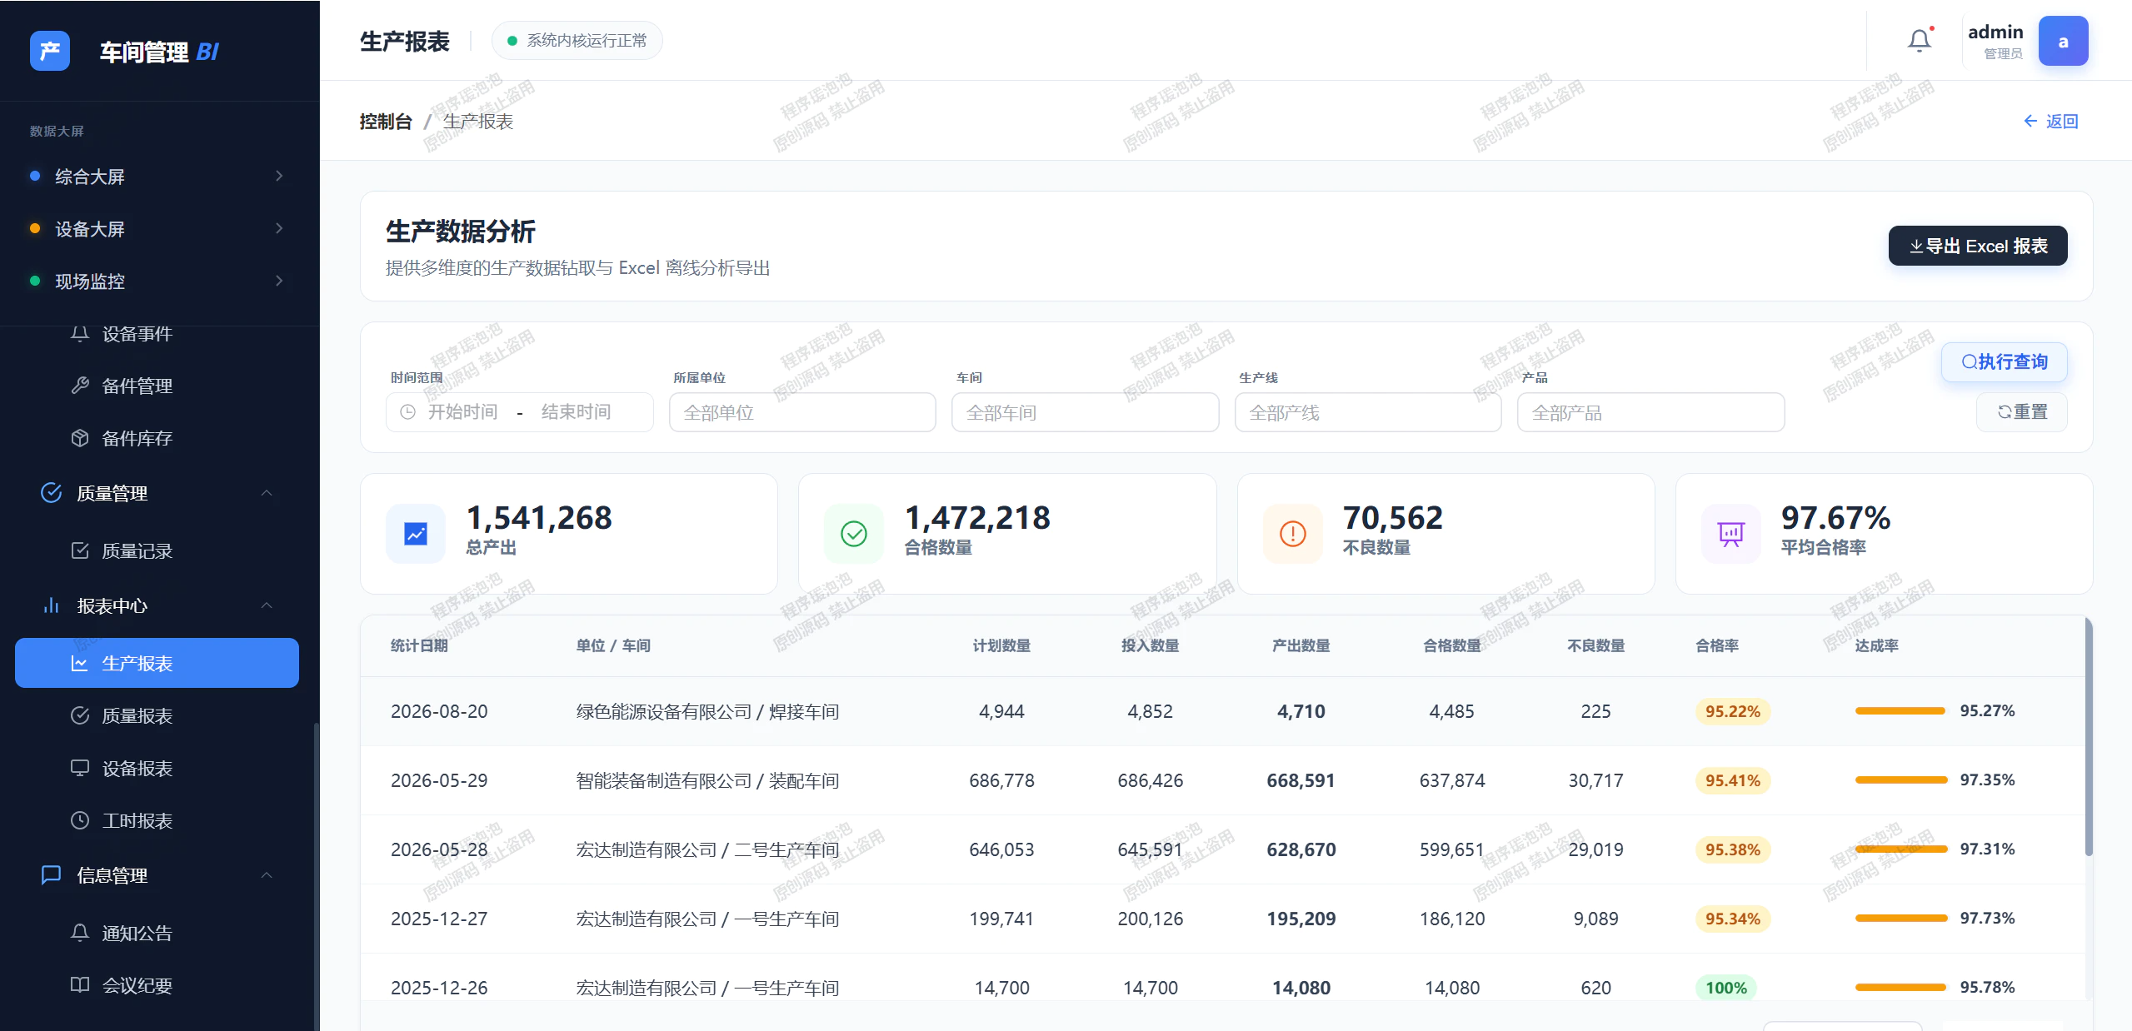Image resolution: width=2132 pixels, height=1031 pixels.
Task: Click the 系统内核运行正常 status badge
Action: [x=577, y=40]
